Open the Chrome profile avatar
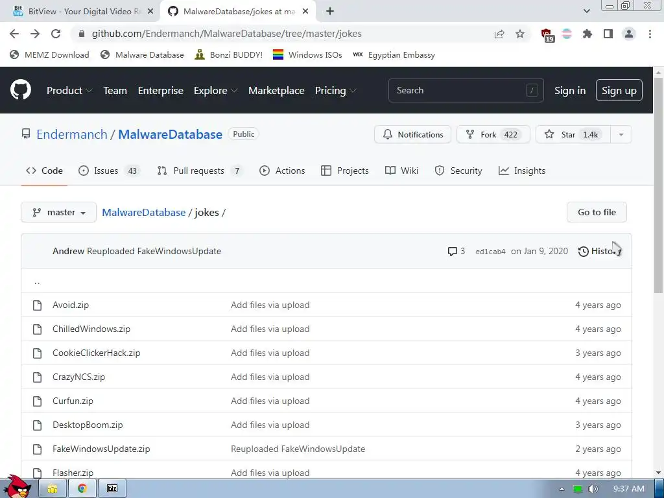 629,34
